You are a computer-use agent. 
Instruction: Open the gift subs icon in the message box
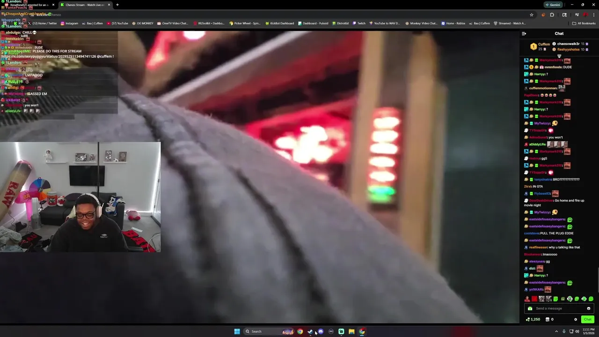pyautogui.click(x=530, y=308)
